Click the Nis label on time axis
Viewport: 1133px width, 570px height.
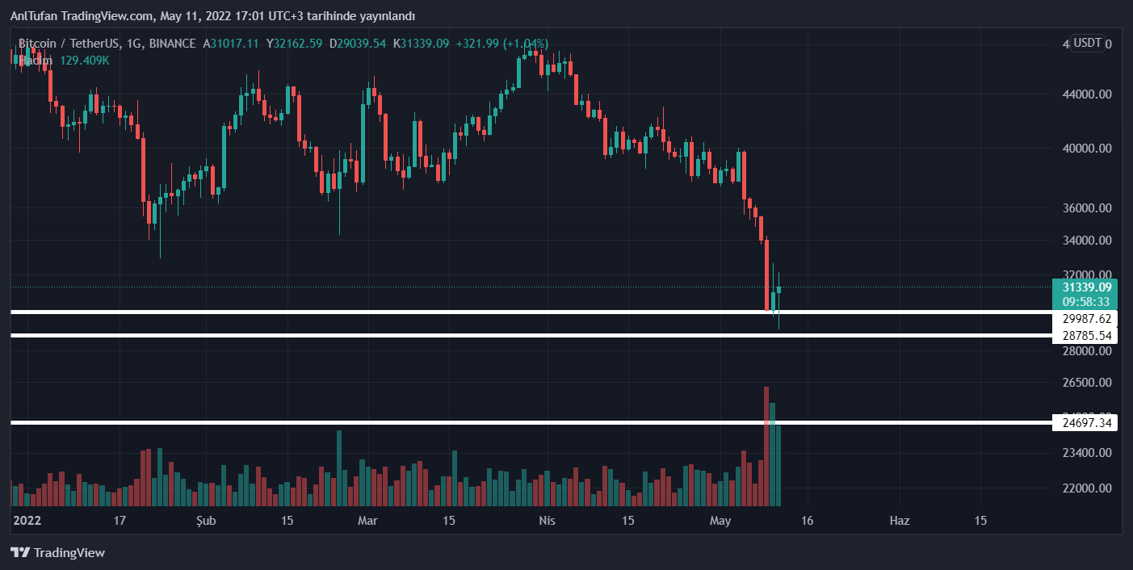point(548,521)
